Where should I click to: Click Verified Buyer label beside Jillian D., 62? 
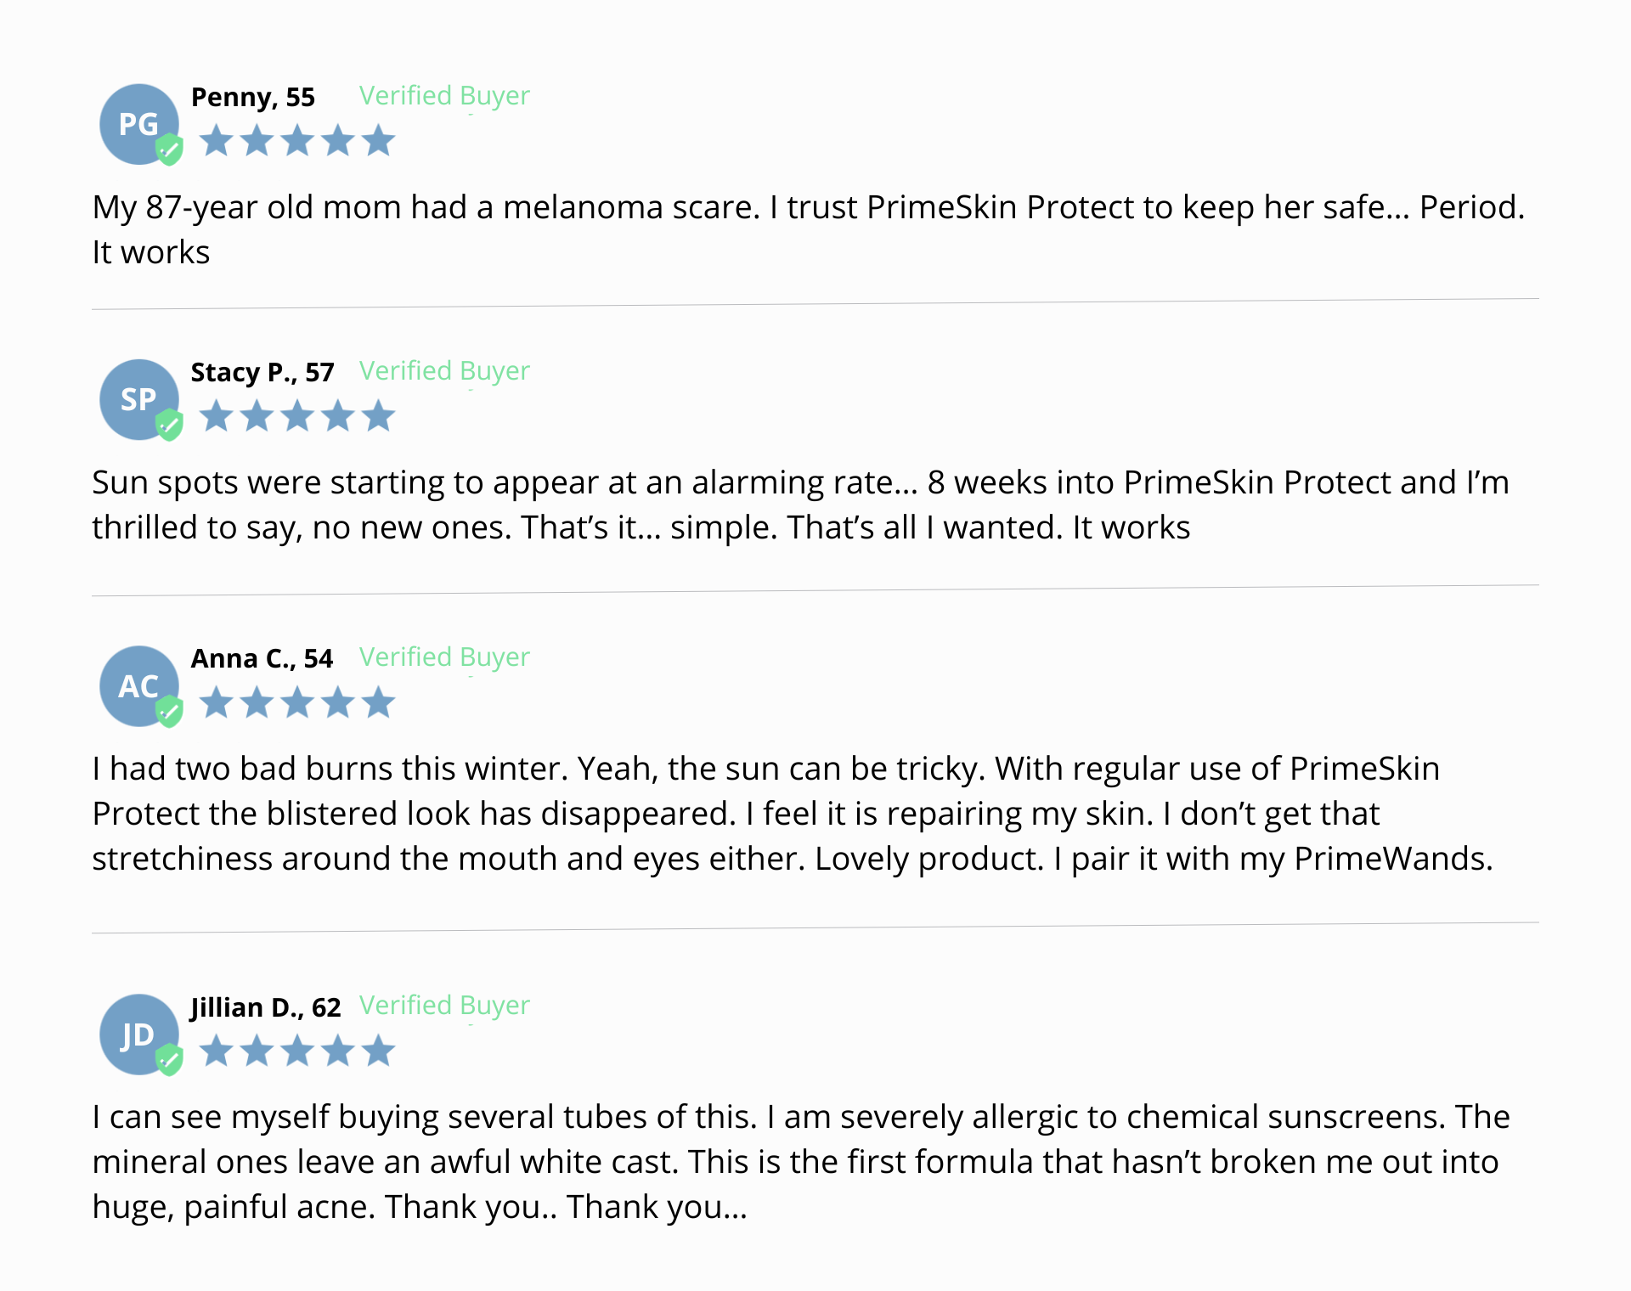point(444,1006)
